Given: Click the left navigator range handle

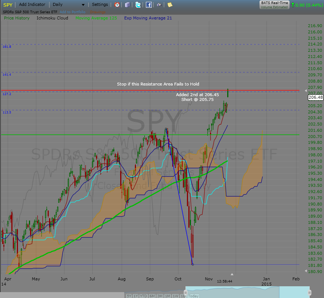Looking at the screenshot, I should pyautogui.click(x=185, y=292).
